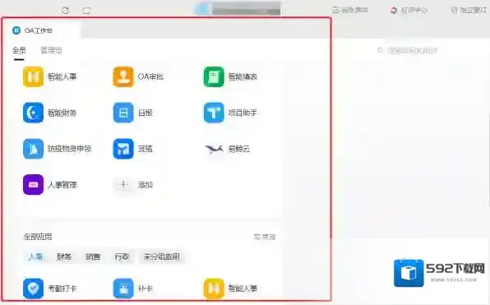Open the 智能财务 finance app
490x305 pixels.
(x=49, y=113)
